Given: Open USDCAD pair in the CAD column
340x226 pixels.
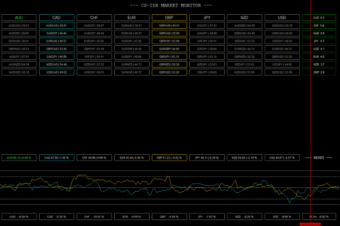Looking at the screenshot, I should 57,72.
